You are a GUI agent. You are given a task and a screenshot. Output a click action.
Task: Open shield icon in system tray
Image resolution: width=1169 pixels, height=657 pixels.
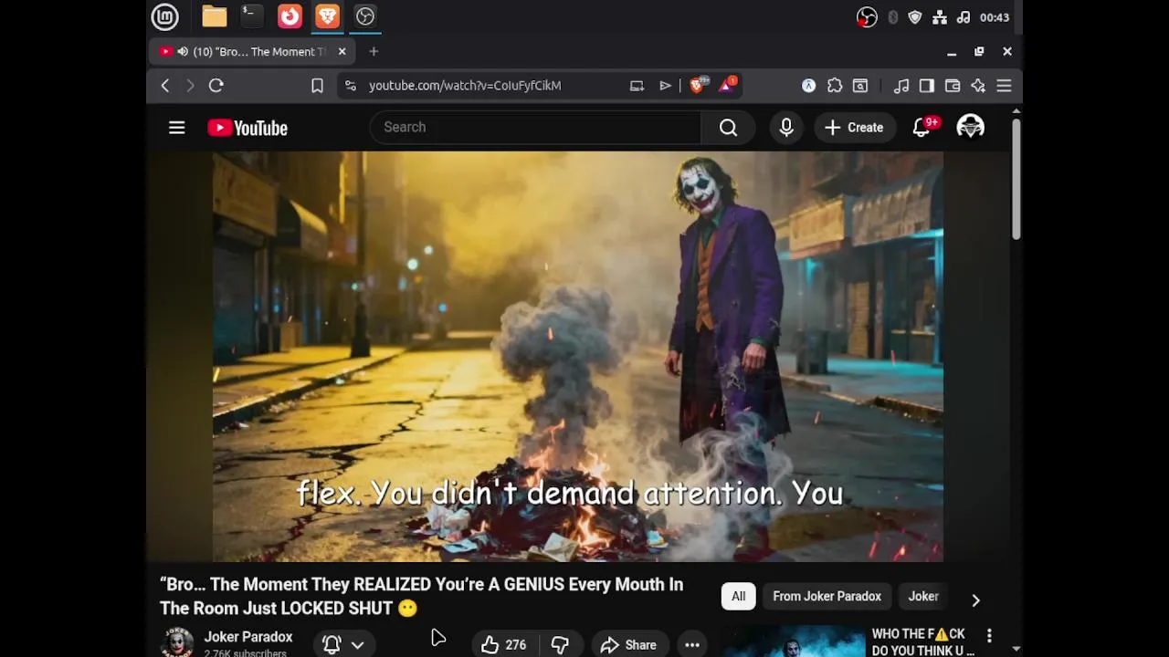(x=915, y=17)
